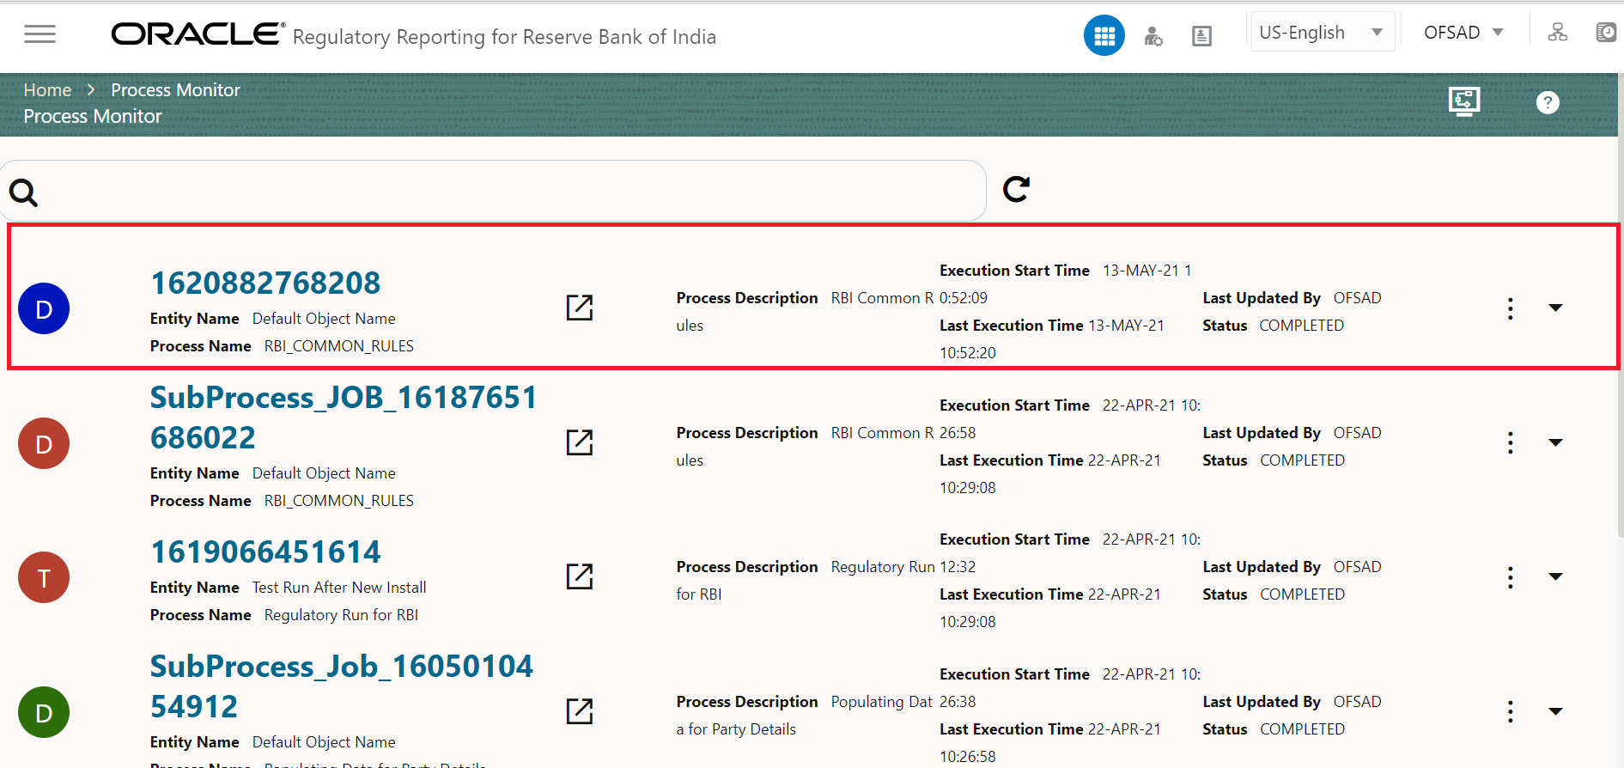Open external view icon for 1619066451614
The width and height of the screenshot is (1624, 768).
pyautogui.click(x=580, y=576)
